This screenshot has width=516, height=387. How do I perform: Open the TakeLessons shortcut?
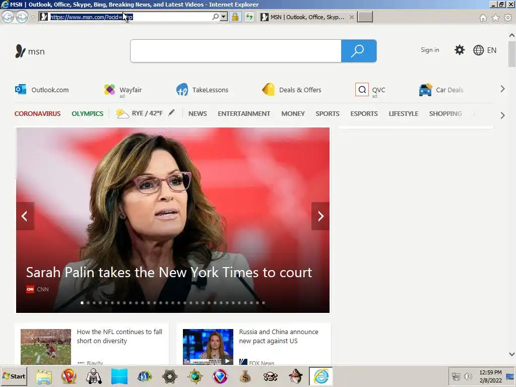pyautogui.click(x=202, y=90)
